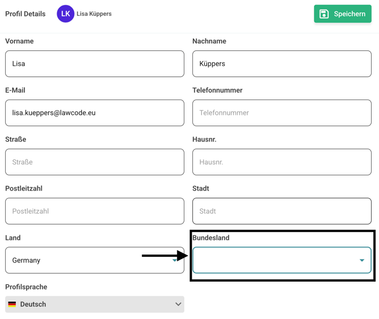Viewport: 379px width, 319px height.
Task: Click the Hausnr. text field
Action: coord(282,162)
